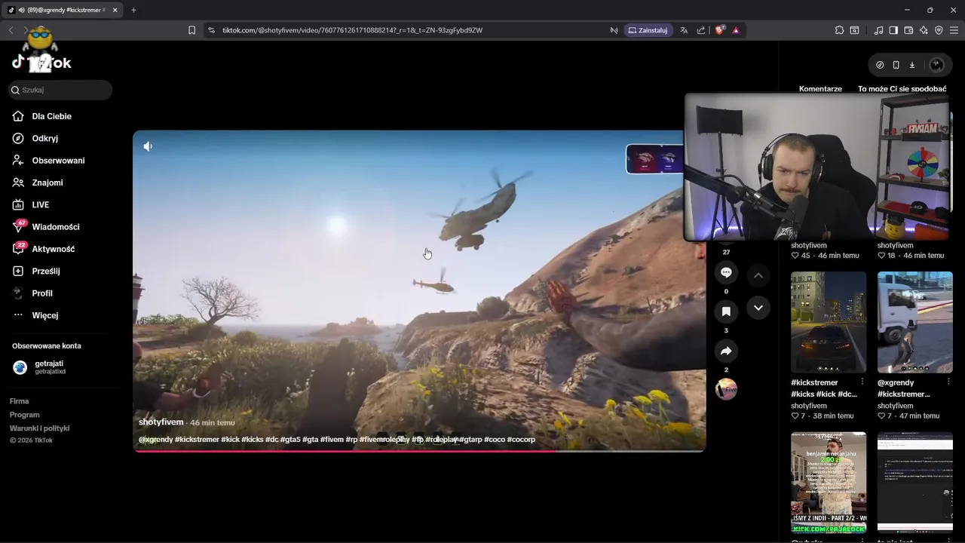Click the TikTok logo
Screen dimensions: 965x543
[x=41, y=63]
